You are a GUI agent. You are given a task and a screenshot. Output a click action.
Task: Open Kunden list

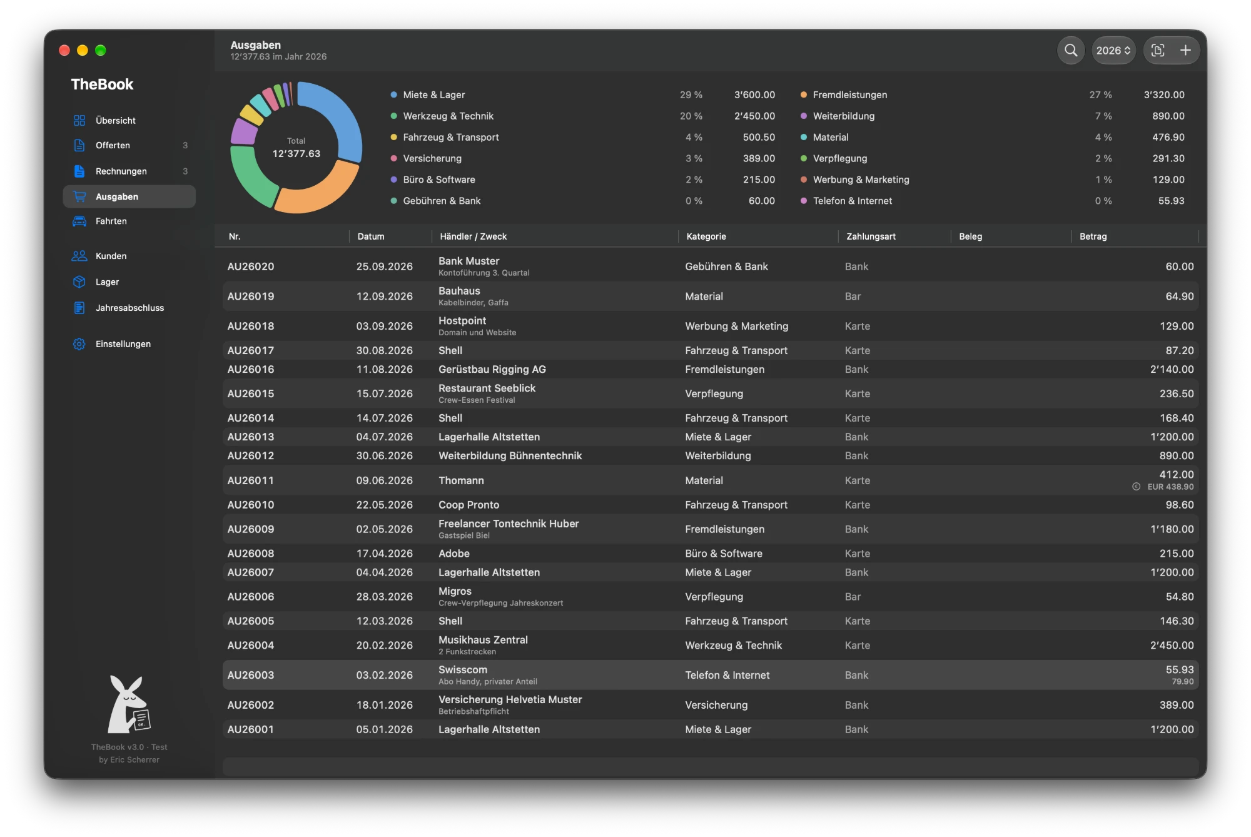click(x=129, y=256)
